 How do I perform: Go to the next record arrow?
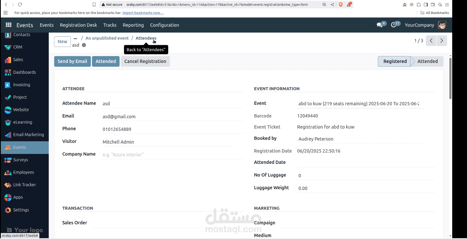(x=442, y=41)
